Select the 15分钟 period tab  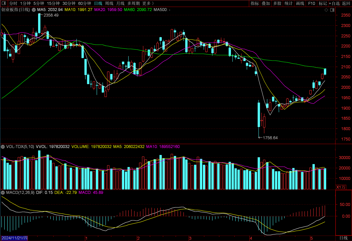pyautogui.click(x=53, y=3)
